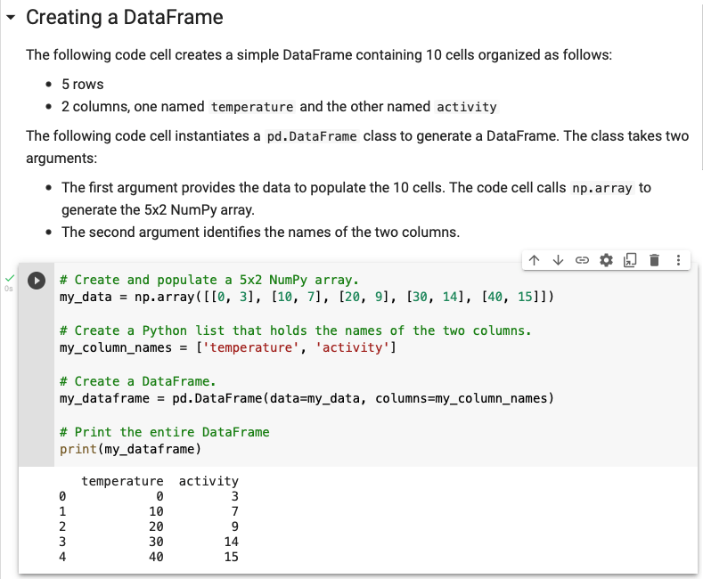The height and width of the screenshot is (579, 703).
Task: Open cell settings gear icon
Action: [606, 260]
